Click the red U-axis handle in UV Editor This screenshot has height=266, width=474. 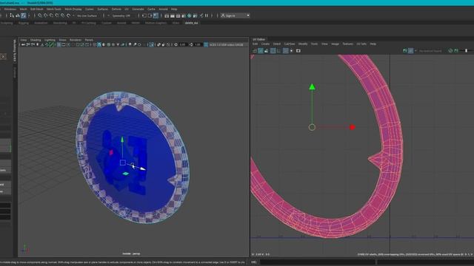point(353,127)
